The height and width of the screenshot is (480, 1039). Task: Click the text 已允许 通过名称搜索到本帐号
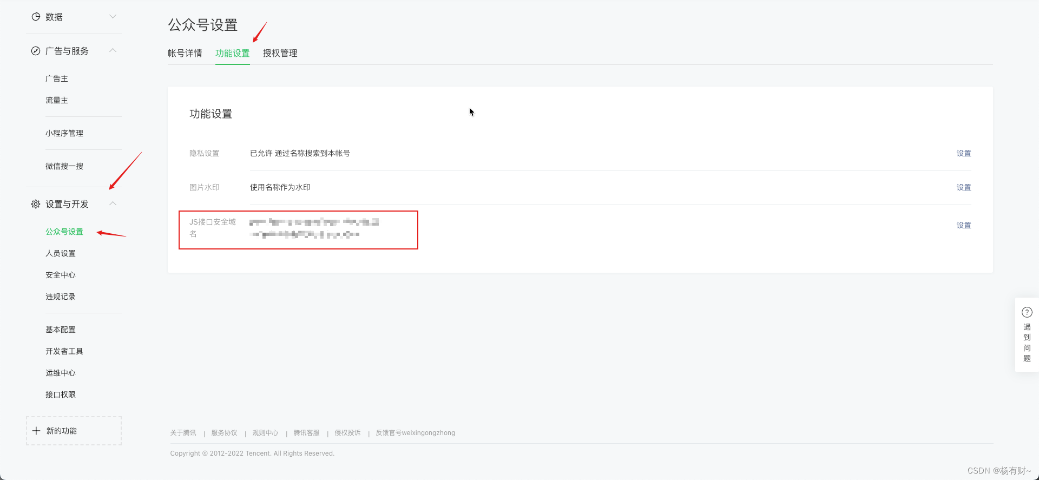pyautogui.click(x=300, y=153)
